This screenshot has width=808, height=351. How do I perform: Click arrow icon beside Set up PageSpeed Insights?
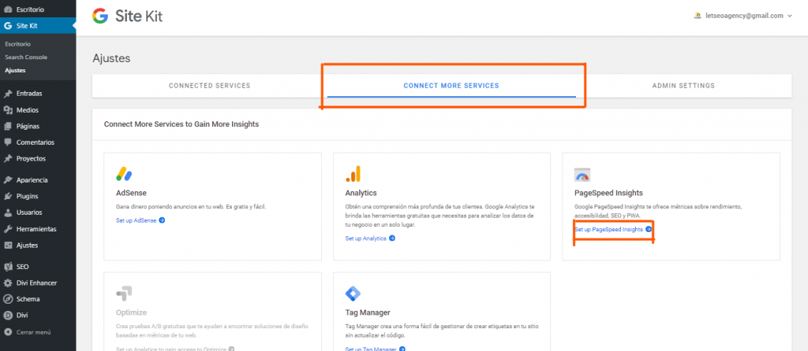click(649, 229)
